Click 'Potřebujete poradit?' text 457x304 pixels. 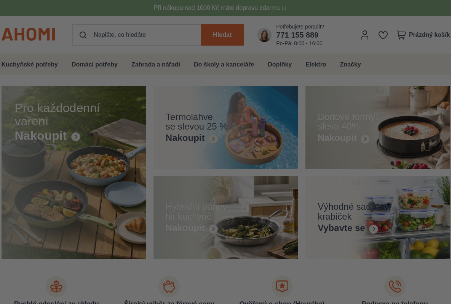(300, 27)
